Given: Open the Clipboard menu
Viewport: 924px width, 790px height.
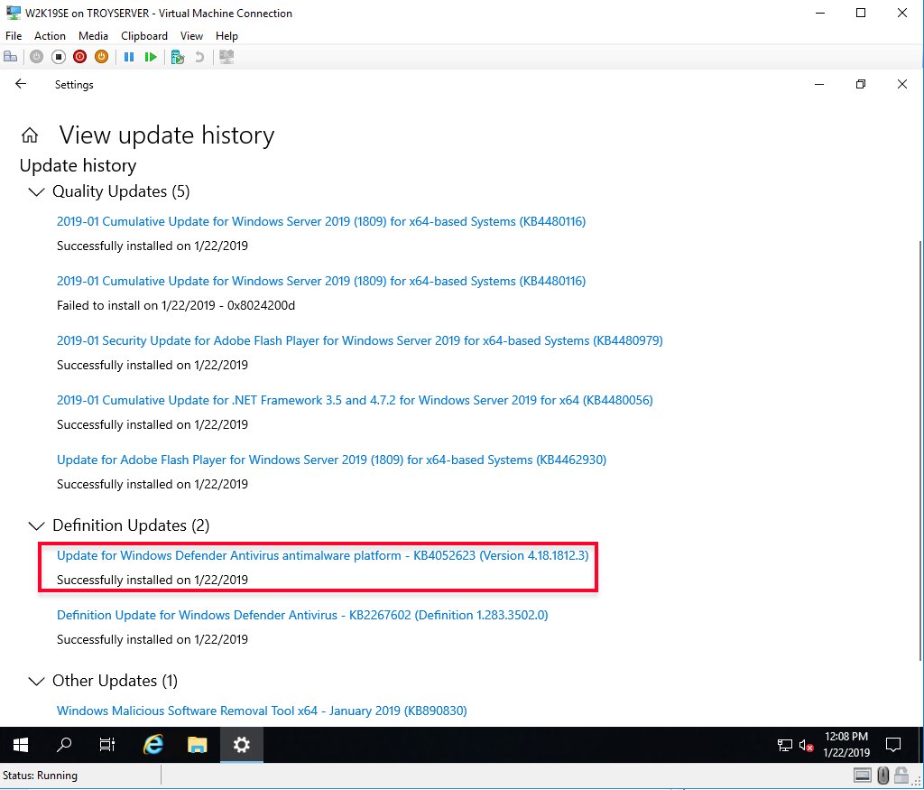Looking at the screenshot, I should 144,36.
